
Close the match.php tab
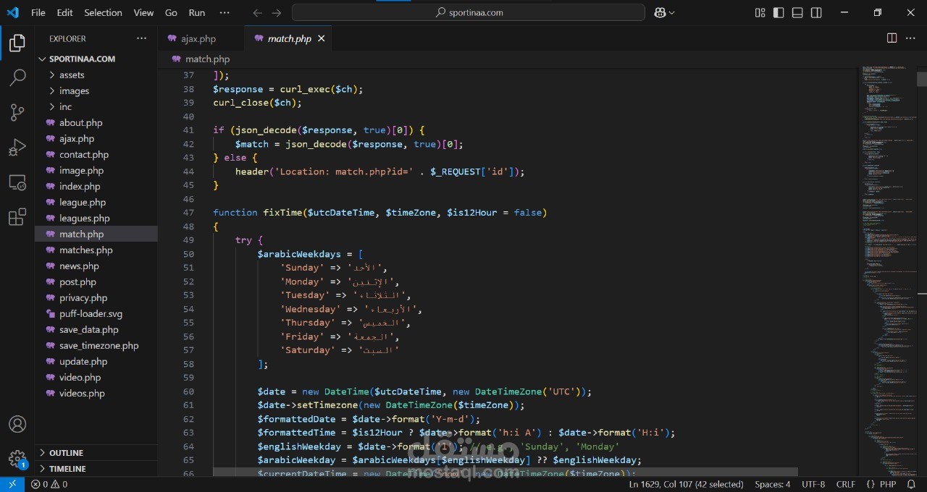pos(321,38)
